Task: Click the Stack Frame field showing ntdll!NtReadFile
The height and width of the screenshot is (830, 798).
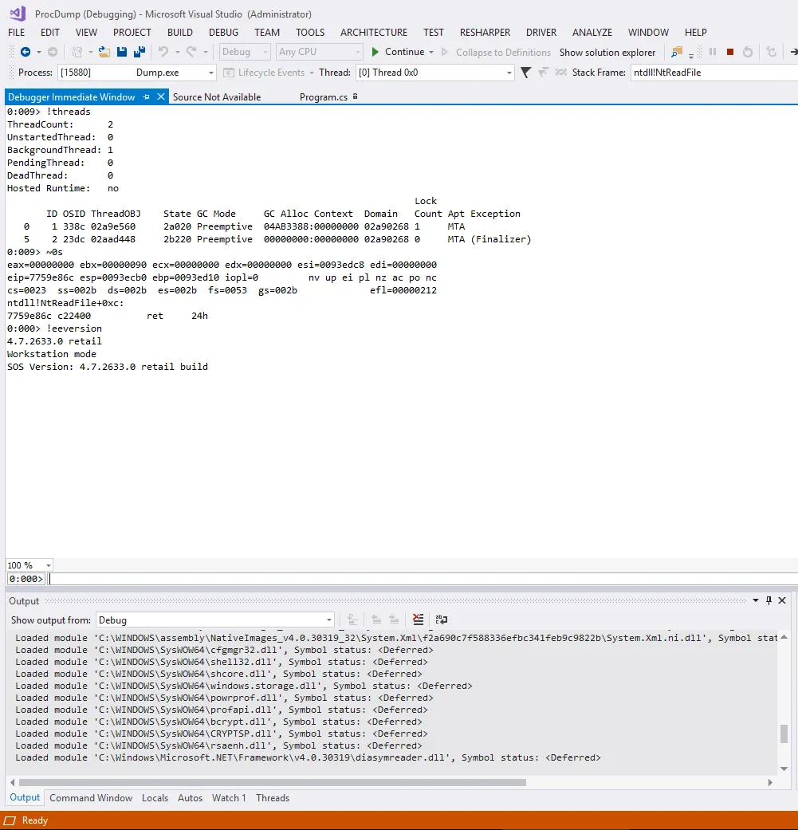Action: [713, 73]
